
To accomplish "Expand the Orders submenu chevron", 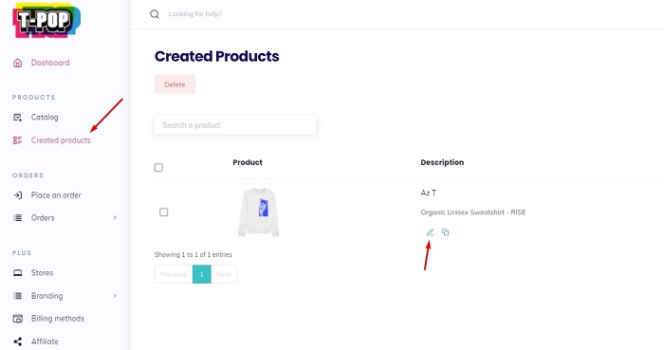I will (115, 217).
